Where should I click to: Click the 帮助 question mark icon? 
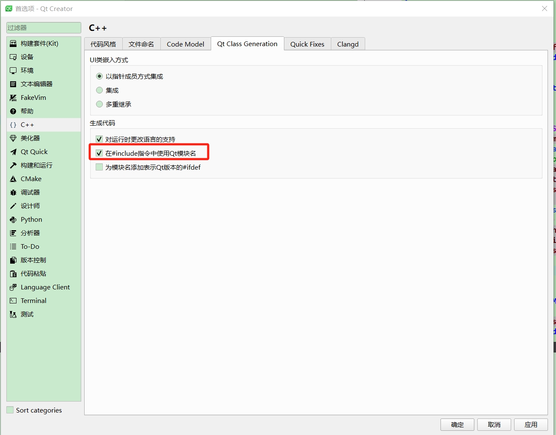click(13, 111)
